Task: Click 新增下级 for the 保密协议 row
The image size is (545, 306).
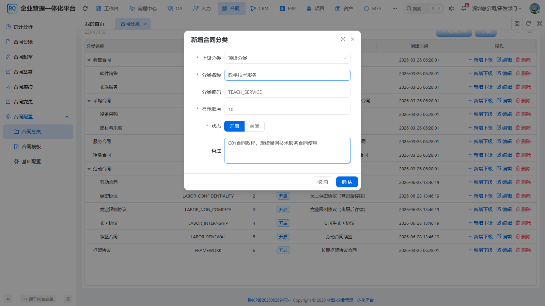Action: [480, 196]
